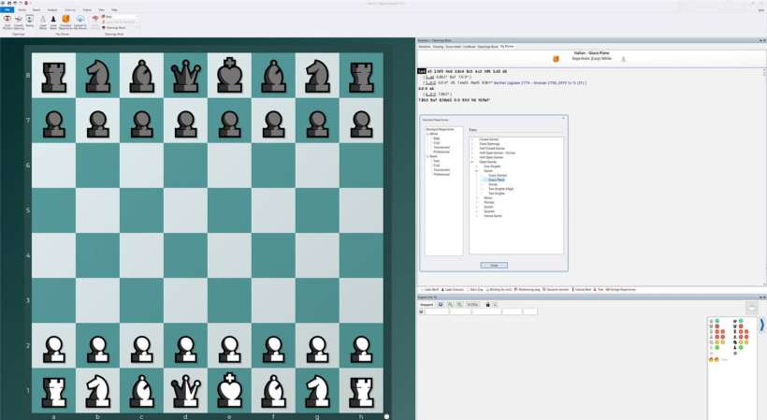Choose Easy under White repertoire list
This screenshot has height=420, width=767.
[x=435, y=138]
